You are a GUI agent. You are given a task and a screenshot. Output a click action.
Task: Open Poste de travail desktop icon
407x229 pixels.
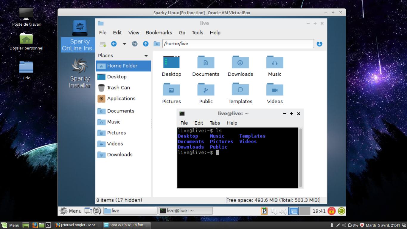[26, 17]
